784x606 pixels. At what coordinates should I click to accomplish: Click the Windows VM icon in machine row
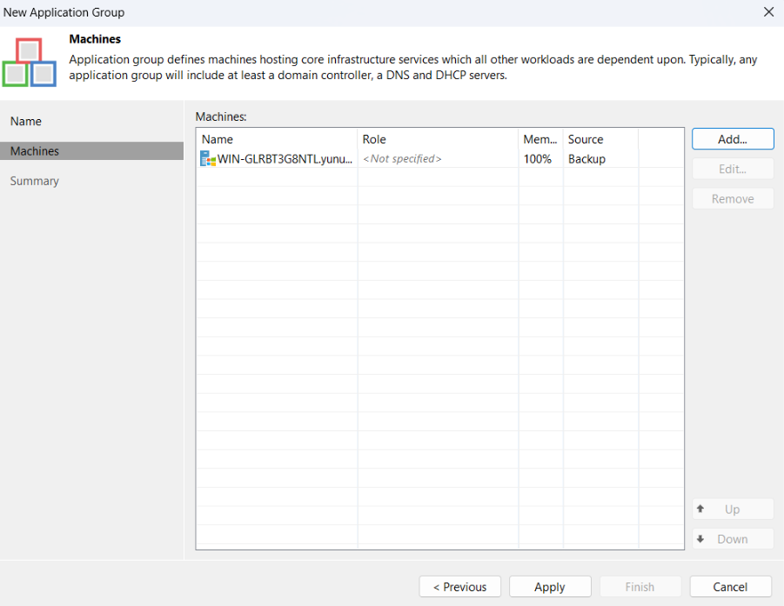(208, 159)
